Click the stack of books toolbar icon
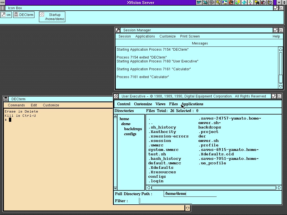Viewport: 287px width, 215px height. pyautogui.click(x=263, y=3)
